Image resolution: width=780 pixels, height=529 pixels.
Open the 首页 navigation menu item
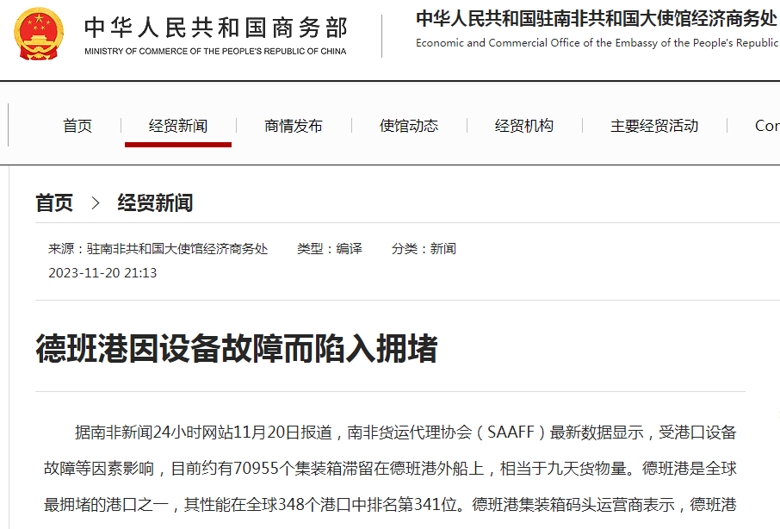(78, 125)
